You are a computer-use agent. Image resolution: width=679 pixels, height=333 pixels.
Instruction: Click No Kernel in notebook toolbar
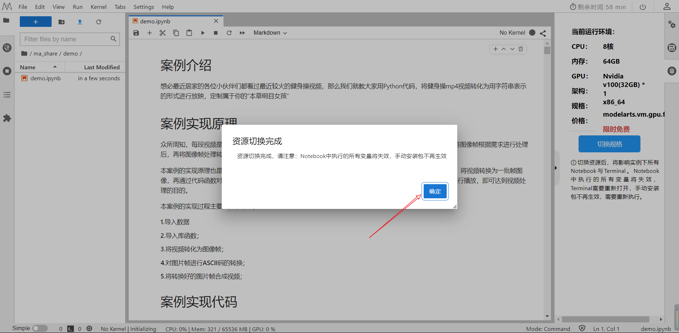coord(512,33)
